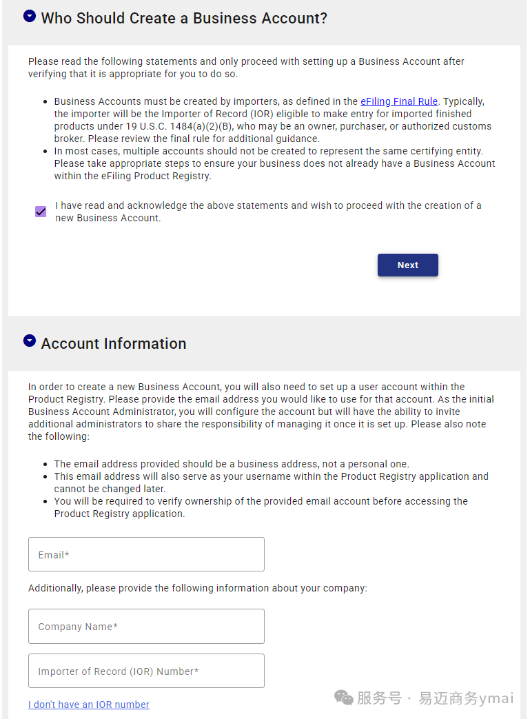530x719 pixels.
Task: Focus the Importer of Record (IOR) Number field
Action: click(146, 671)
